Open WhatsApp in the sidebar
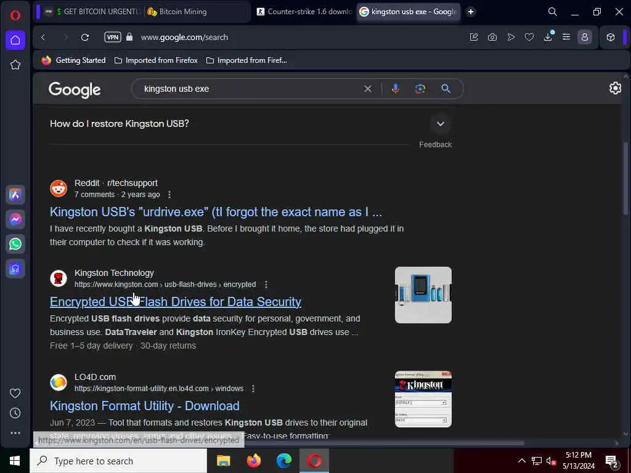631x473 pixels. (15, 244)
